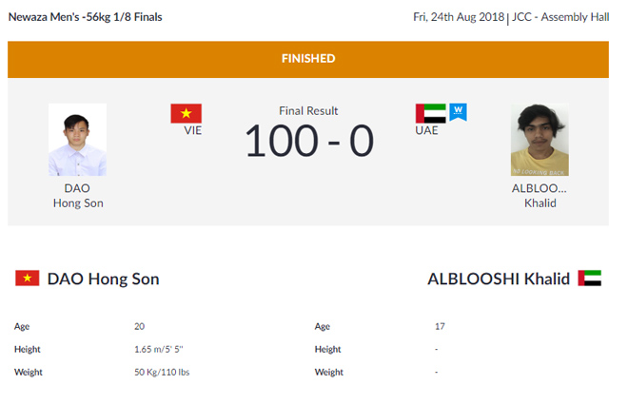
Task: Select the 100 - 0 final score
Action: click(309, 141)
